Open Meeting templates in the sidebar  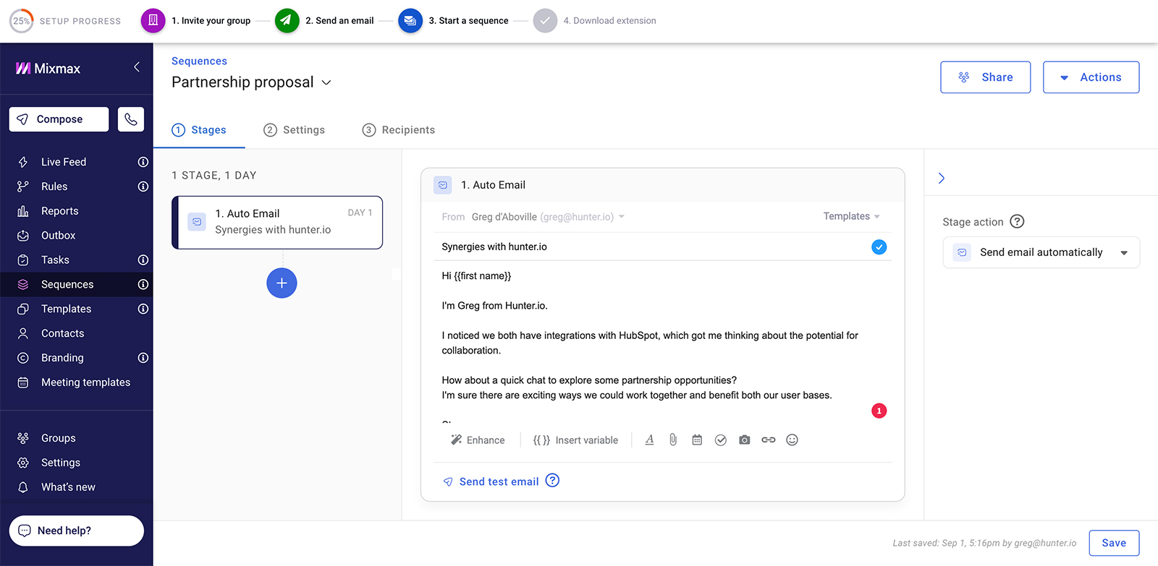[85, 382]
